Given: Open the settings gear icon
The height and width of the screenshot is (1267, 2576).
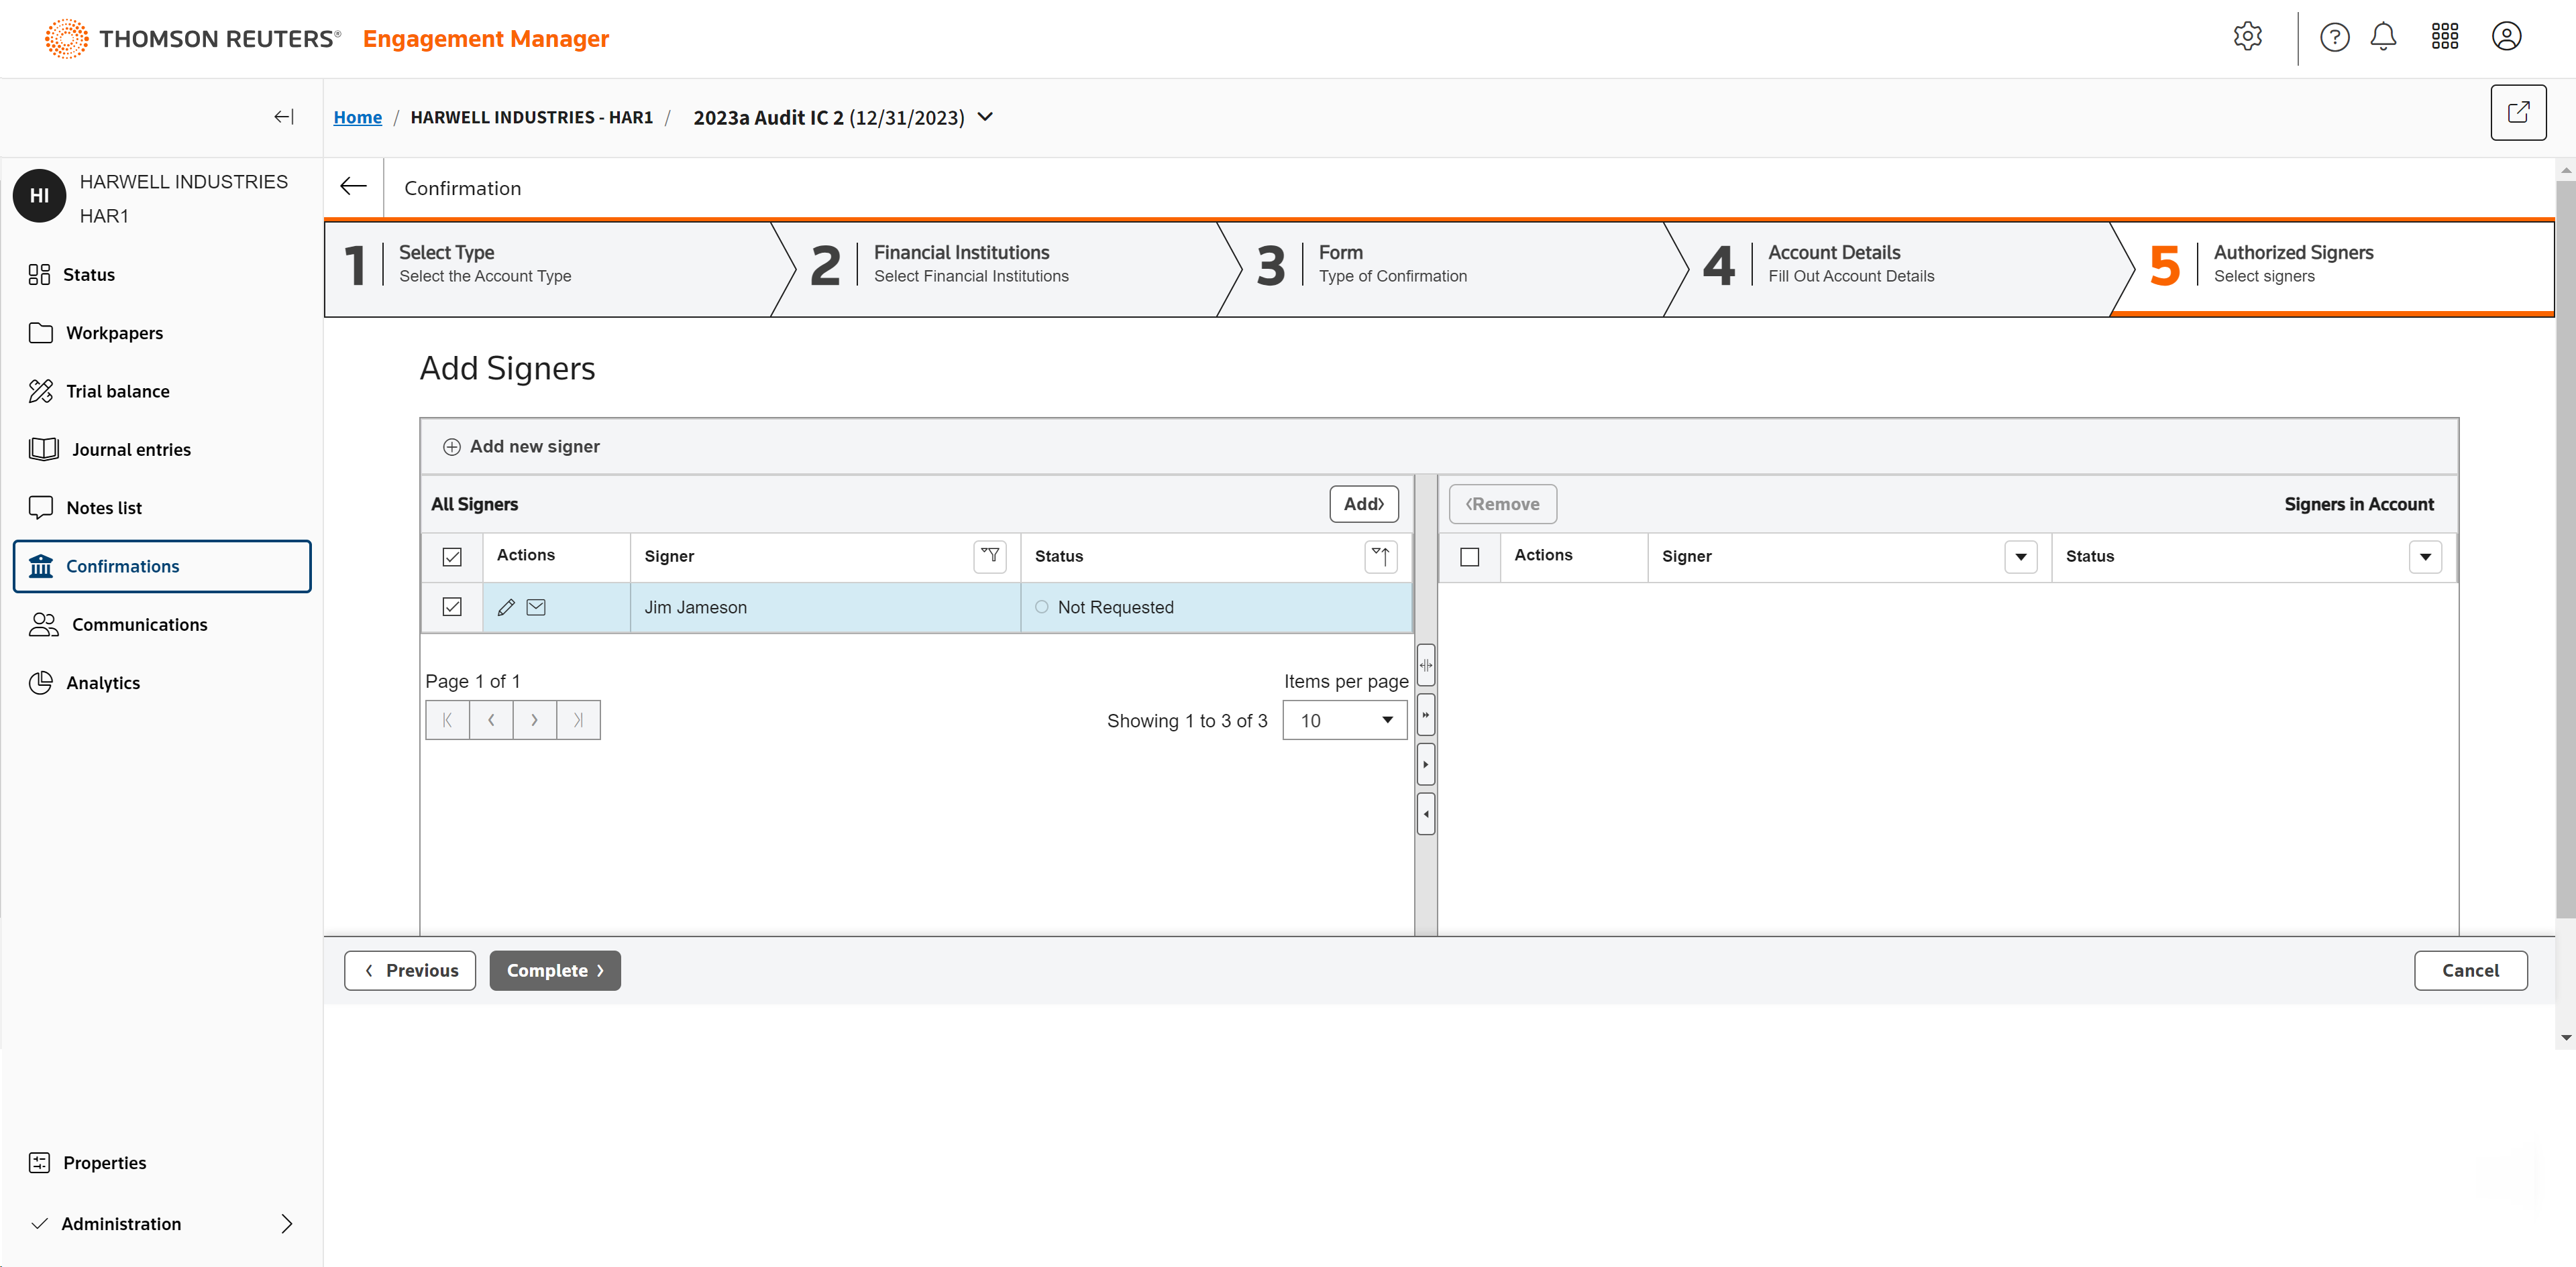Looking at the screenshot, I should (2247, 37).
